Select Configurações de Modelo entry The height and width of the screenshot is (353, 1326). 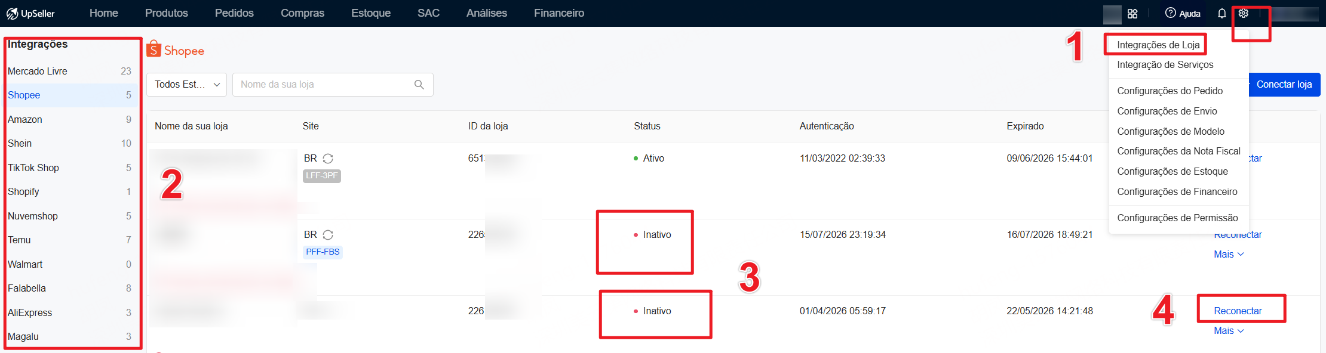point(1171,131)
